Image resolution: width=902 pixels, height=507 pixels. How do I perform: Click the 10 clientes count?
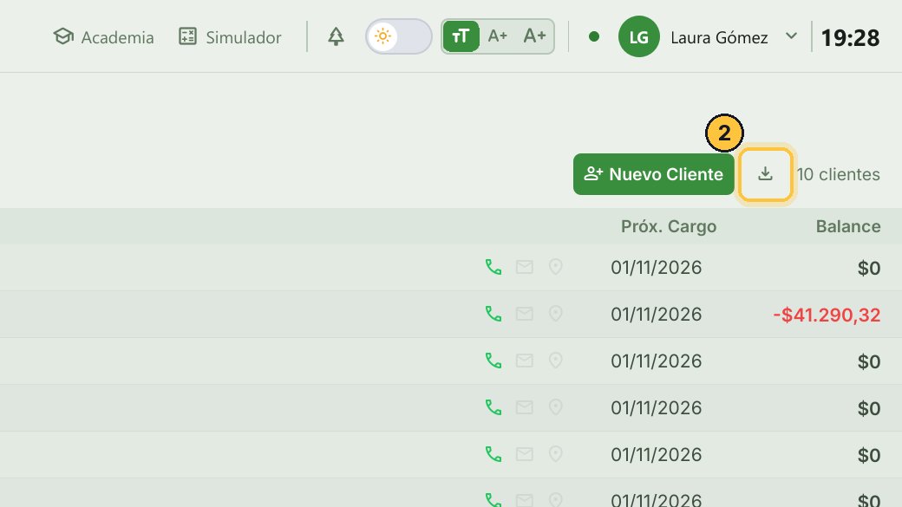tap(838, 174)
